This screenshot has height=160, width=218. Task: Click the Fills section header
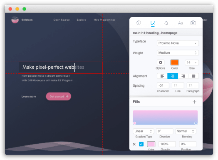tap(136, 102)
